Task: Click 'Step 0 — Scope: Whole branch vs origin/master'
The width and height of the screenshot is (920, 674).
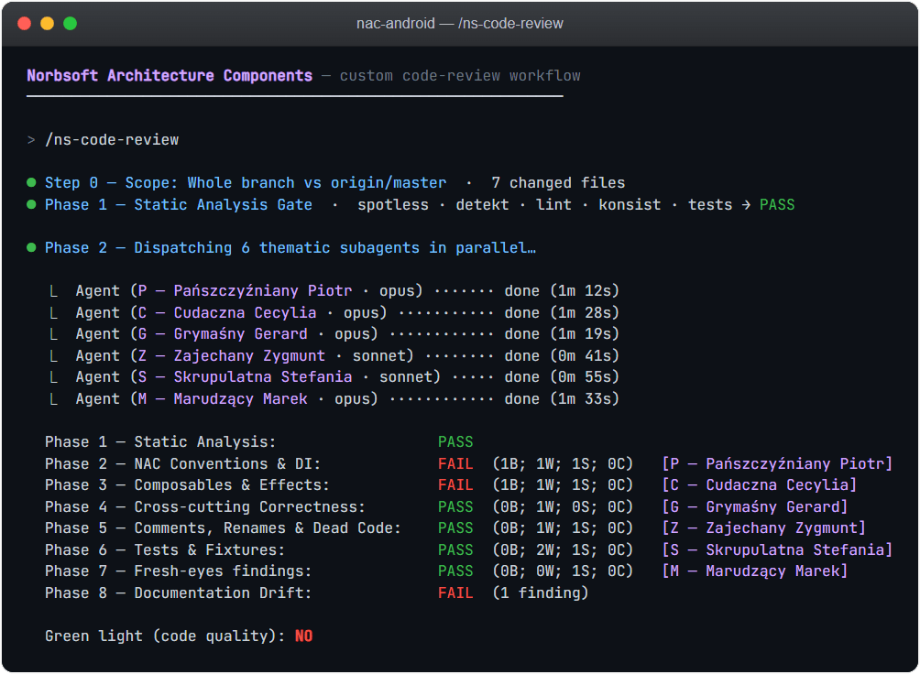Action: 246,182
